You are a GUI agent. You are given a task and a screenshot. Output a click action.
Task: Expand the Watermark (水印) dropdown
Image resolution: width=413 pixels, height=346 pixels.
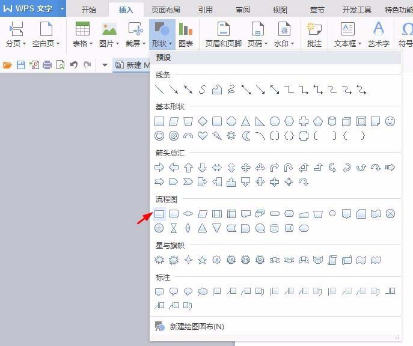tap(284, 35)
